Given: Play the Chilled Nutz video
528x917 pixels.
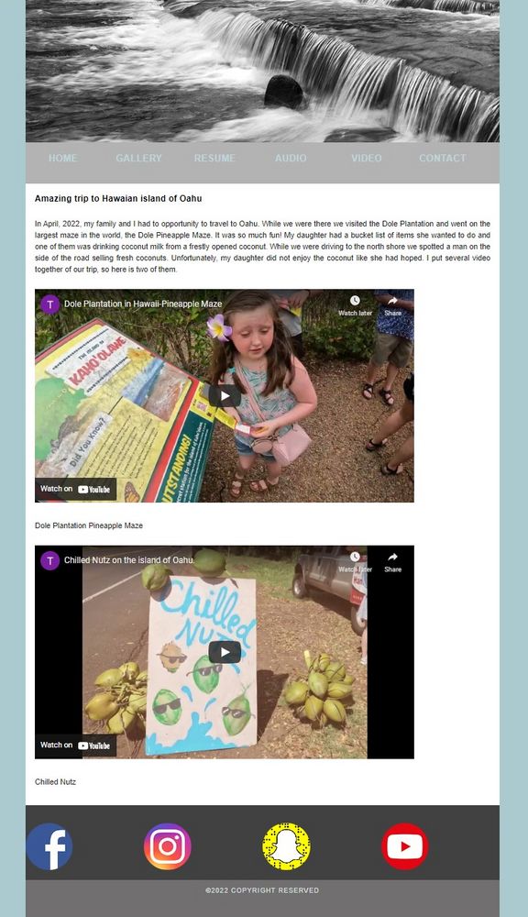Looking at the screenshot, I should pos(225,652).
